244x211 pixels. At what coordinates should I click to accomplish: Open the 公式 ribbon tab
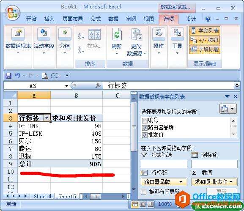click(96, 19)
